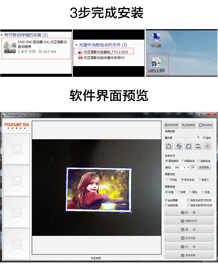The image size is (218, 266).
Task: Collapse the 光盘中当前包含的文件 group
Action: click(x=76, y=45)
